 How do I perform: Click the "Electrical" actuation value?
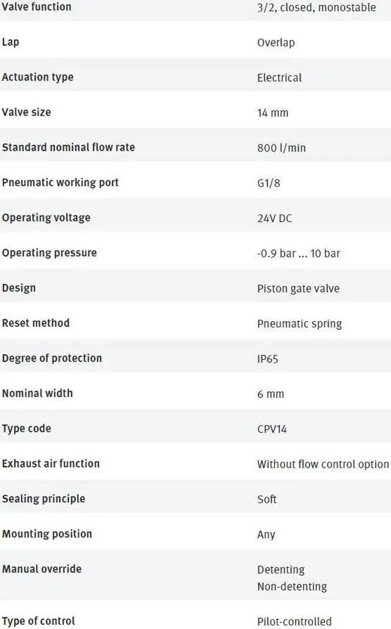click(279, 78)
